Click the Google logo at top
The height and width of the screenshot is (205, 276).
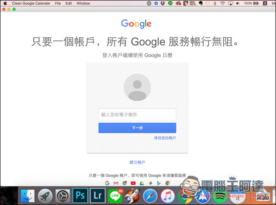coord(136,24)
